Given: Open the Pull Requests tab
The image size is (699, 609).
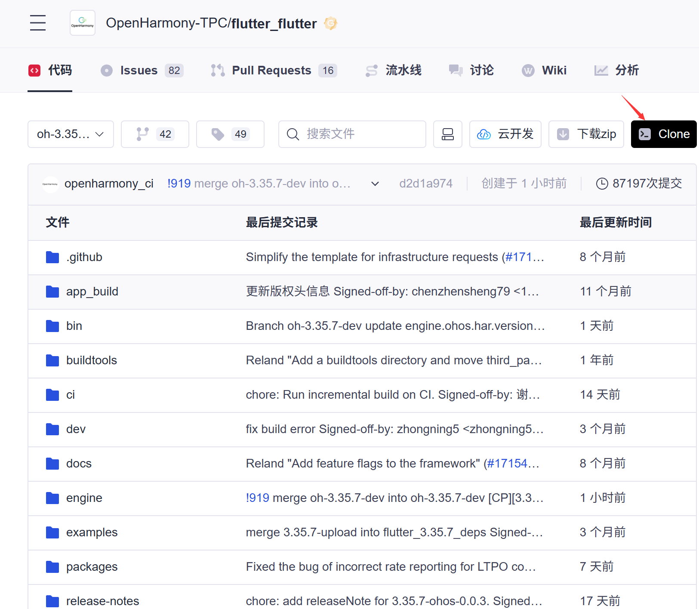Looking at the screenshot, I should (x=274, y=70).
